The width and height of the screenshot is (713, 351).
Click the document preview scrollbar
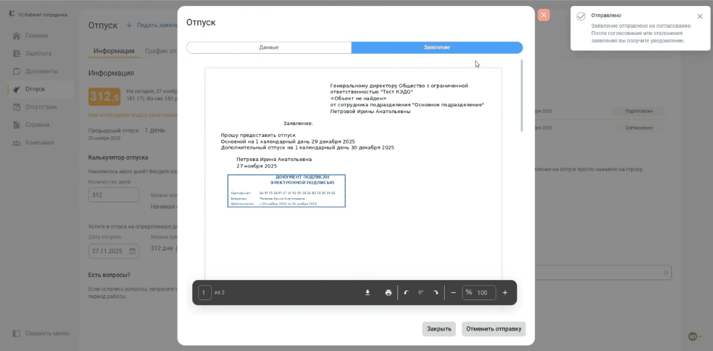click(522, 96)
